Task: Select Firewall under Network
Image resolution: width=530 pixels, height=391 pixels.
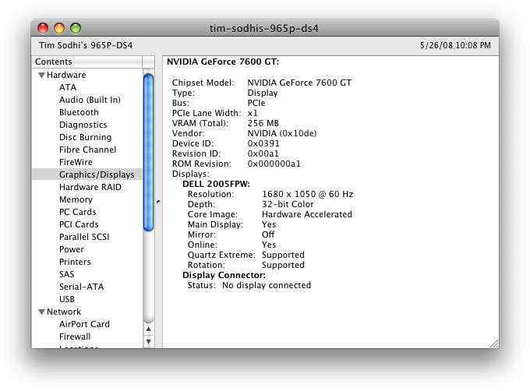Action: (x=75, y=336)
